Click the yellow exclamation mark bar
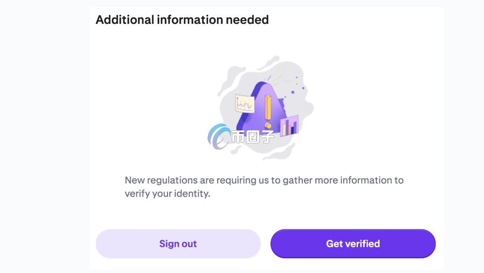 (x=268, y=106)
